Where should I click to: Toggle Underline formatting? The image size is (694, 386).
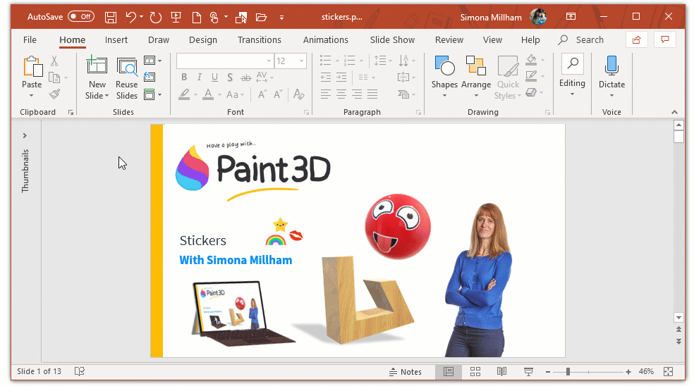(x=214, y=77)
